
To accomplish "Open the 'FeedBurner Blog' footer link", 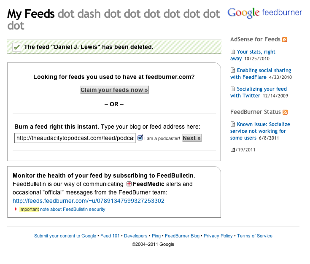I will click(x=182, y=236).
